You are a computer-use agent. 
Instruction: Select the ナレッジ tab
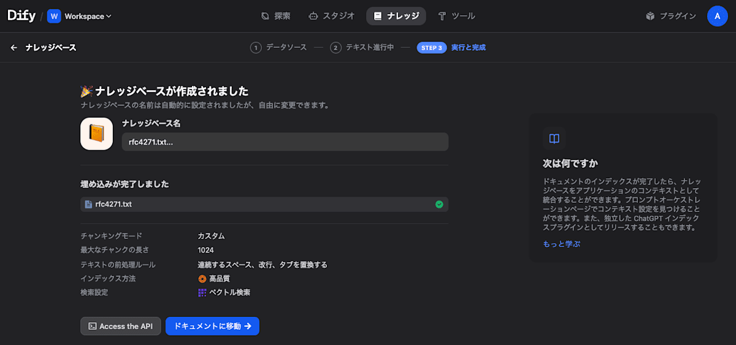pos(396,16)
